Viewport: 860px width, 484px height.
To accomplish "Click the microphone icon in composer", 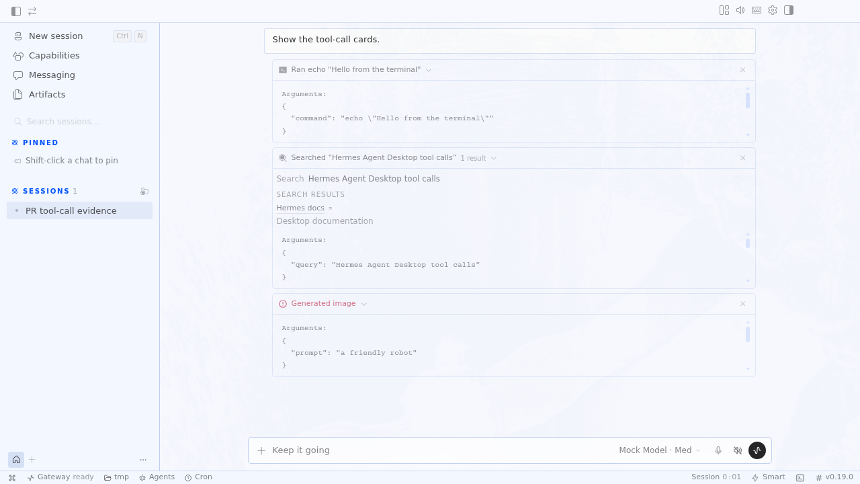I will (718, 450).
